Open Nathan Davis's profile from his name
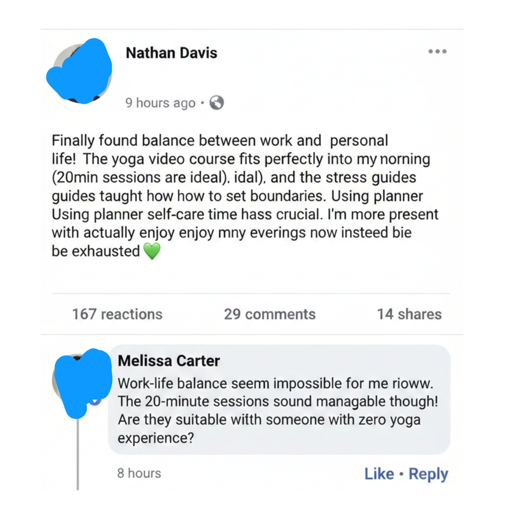 (171, 53)
